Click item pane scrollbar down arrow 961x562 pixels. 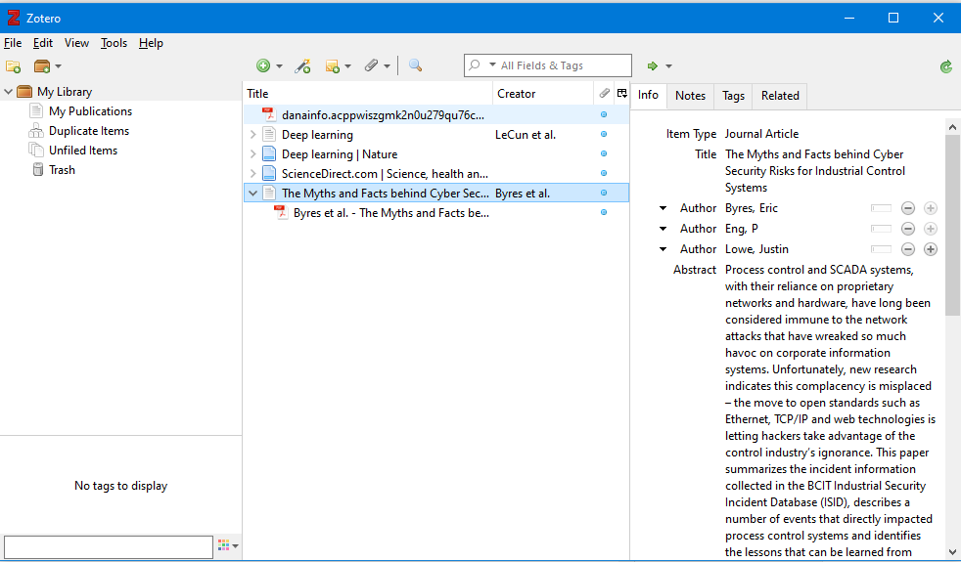coord(952,551)
